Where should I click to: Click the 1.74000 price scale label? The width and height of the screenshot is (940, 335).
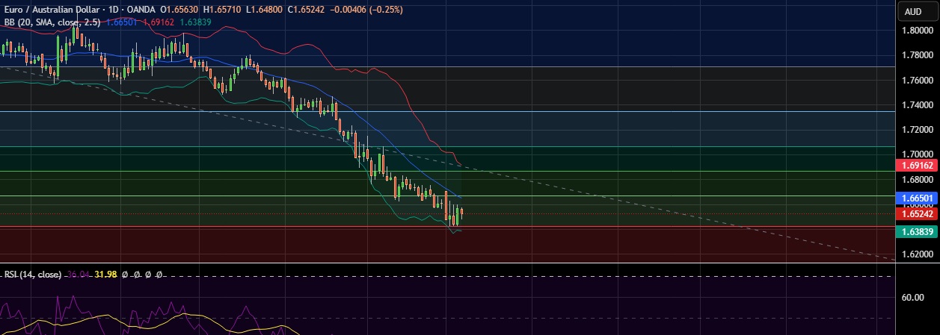[x=916, y=105]
